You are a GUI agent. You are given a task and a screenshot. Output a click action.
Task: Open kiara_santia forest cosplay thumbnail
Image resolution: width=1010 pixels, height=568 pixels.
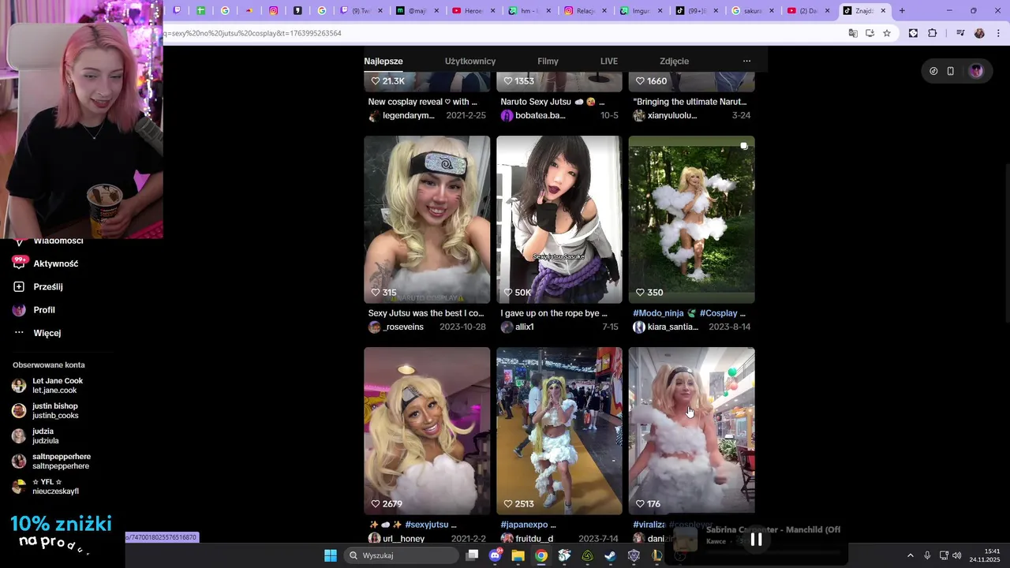(692, 219)
